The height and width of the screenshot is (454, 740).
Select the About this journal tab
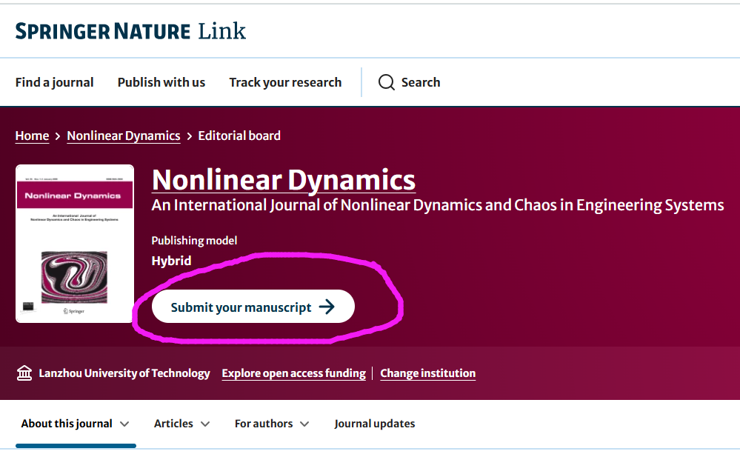(x=67, y=424)
